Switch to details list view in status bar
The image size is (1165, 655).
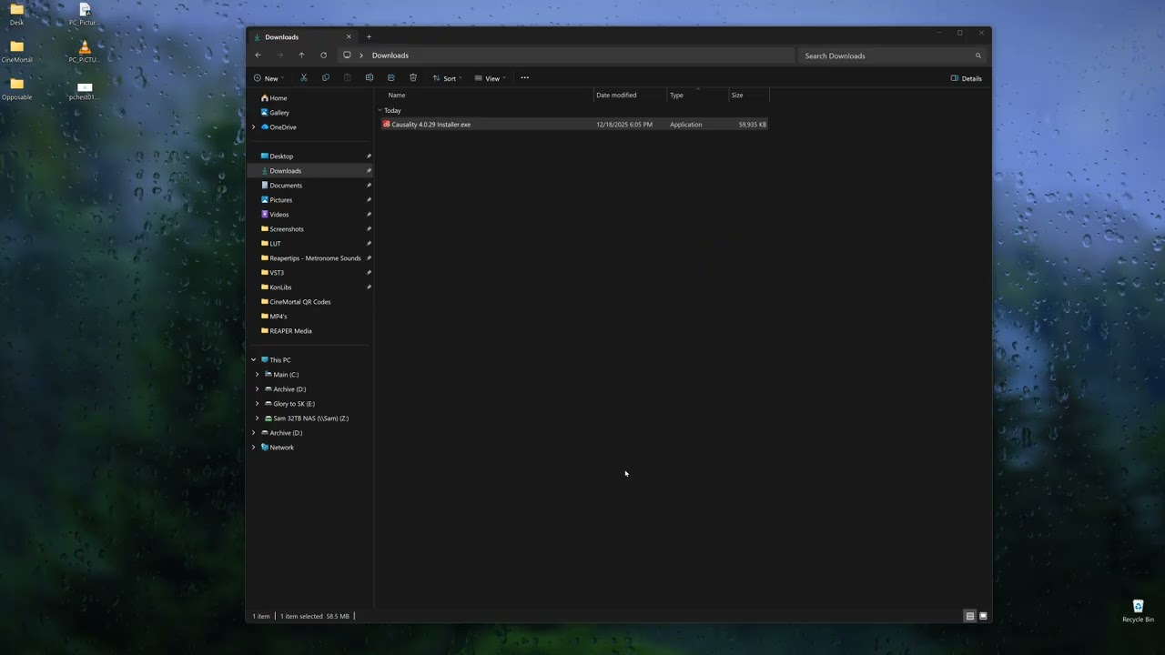coord(969,616)
